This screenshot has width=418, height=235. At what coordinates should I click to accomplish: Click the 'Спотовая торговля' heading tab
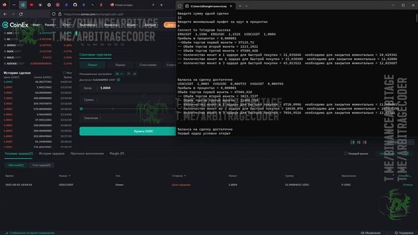(x=95, y=55)
